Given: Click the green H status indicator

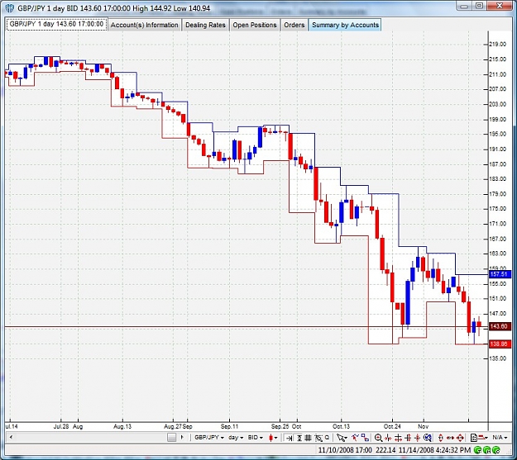Looking at the screenshot, I should (486, 449).
